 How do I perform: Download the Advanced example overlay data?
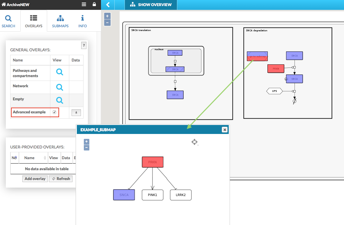76,113
